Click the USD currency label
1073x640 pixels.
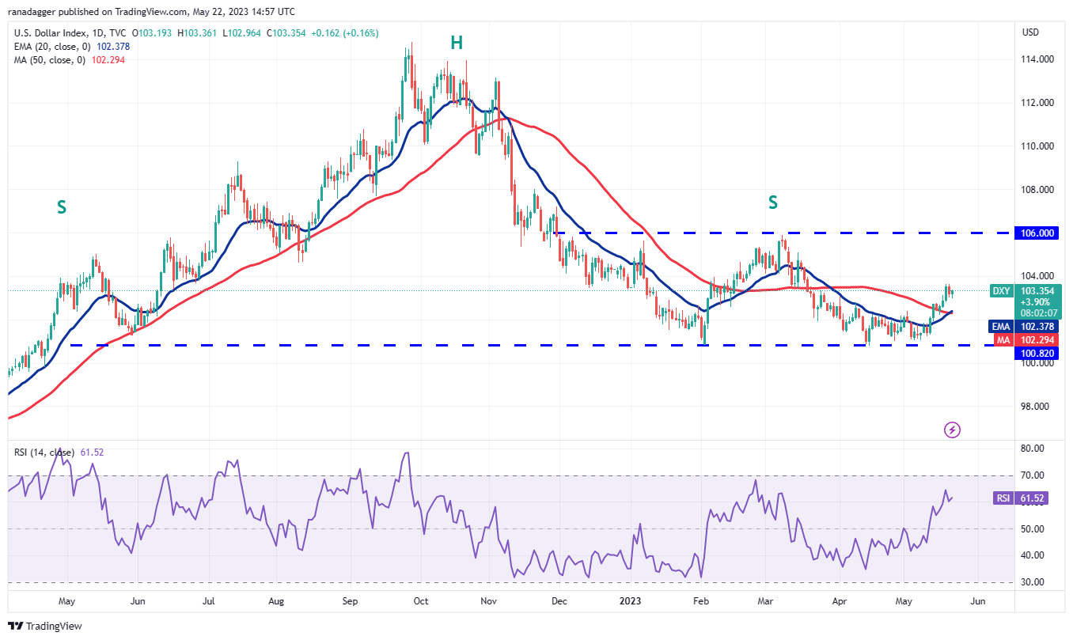1030,32
